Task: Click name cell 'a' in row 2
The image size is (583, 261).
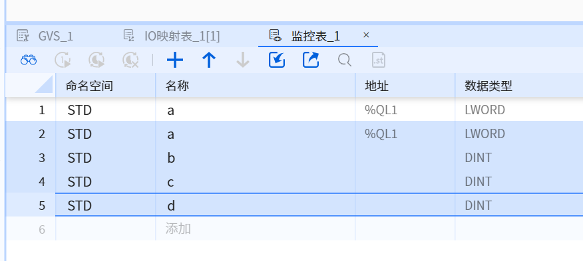Action: click(256, 133)
